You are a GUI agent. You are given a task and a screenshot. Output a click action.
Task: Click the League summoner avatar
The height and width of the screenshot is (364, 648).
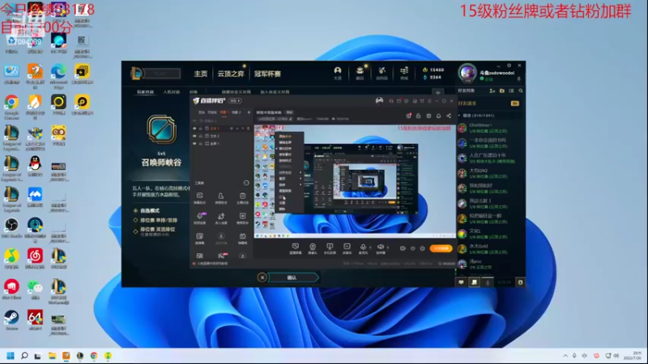pyautogui.click(x=467, y=73)
